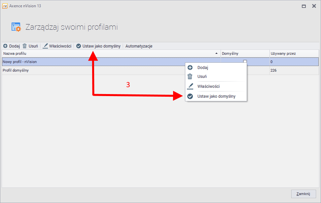The image size is (321, 203).
Task: Maximize the nVision window
Action: [x=303, y=6]
